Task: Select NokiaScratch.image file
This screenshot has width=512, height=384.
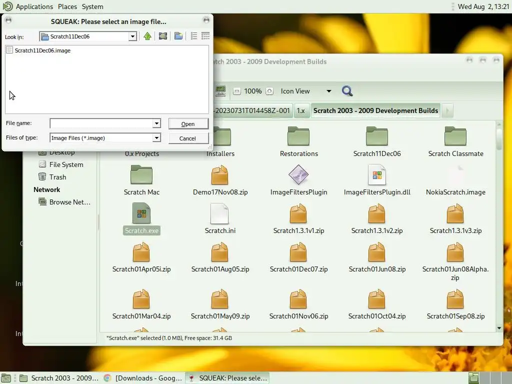Action: point(455,180)
